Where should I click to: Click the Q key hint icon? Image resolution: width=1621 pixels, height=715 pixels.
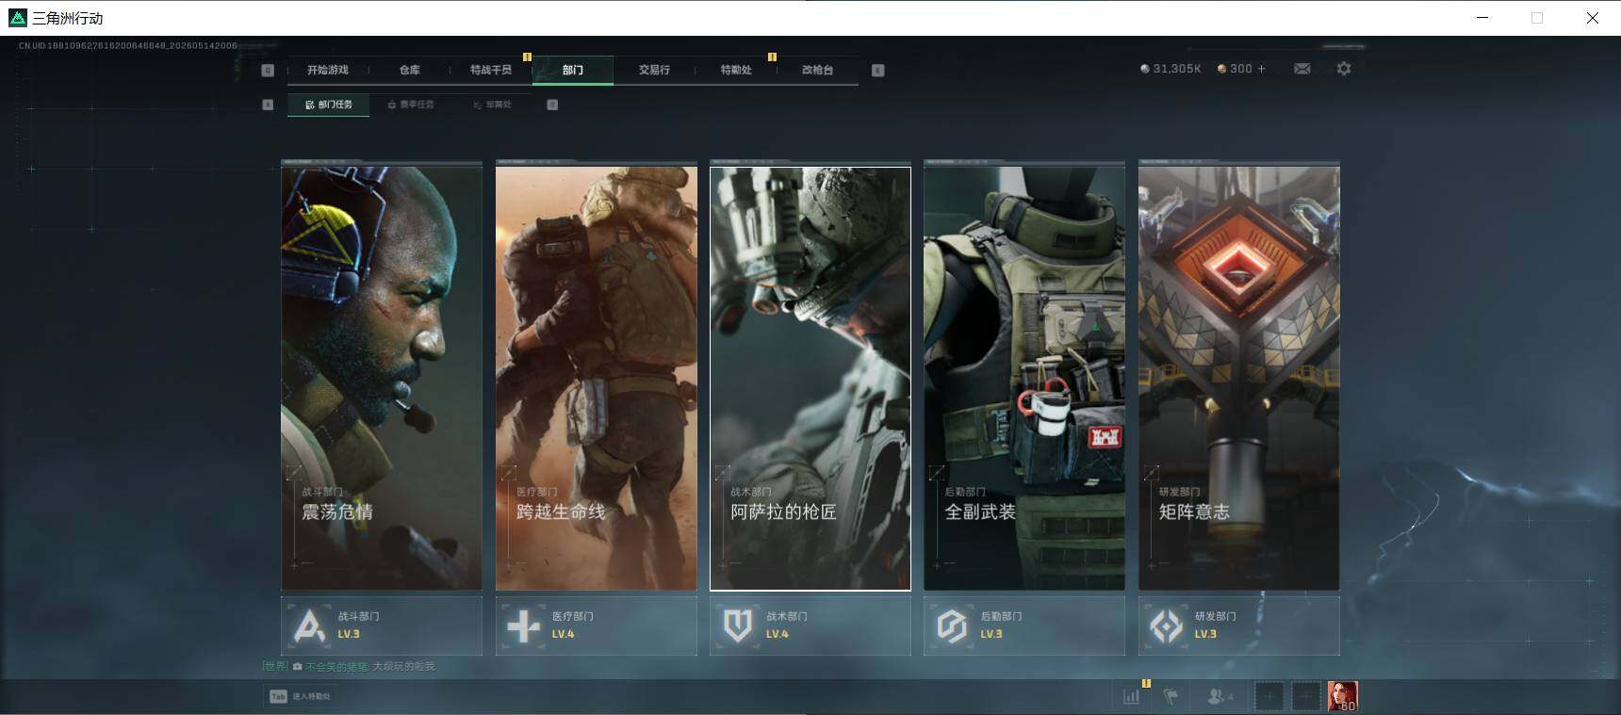(x=268, y=70)
